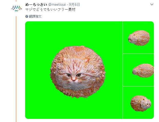Open middle-right back-view cat thumbnail
The image size is (159, 122).
pos(138,70)
